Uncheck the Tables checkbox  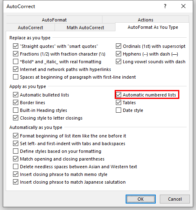pyautogui.click(x=118, y=103)
